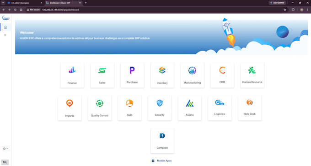Click the Gluon logo in sidebar
Viewport: 311px width, 166px height.
point(6,18)
